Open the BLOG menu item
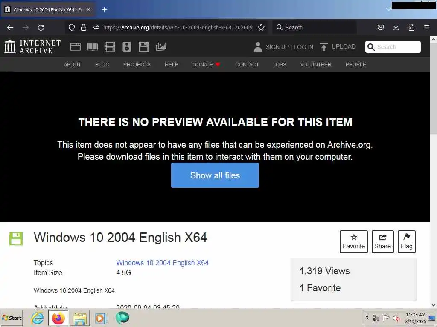The height and width of the screenshot is (327, 437). (x=102, y=65)
